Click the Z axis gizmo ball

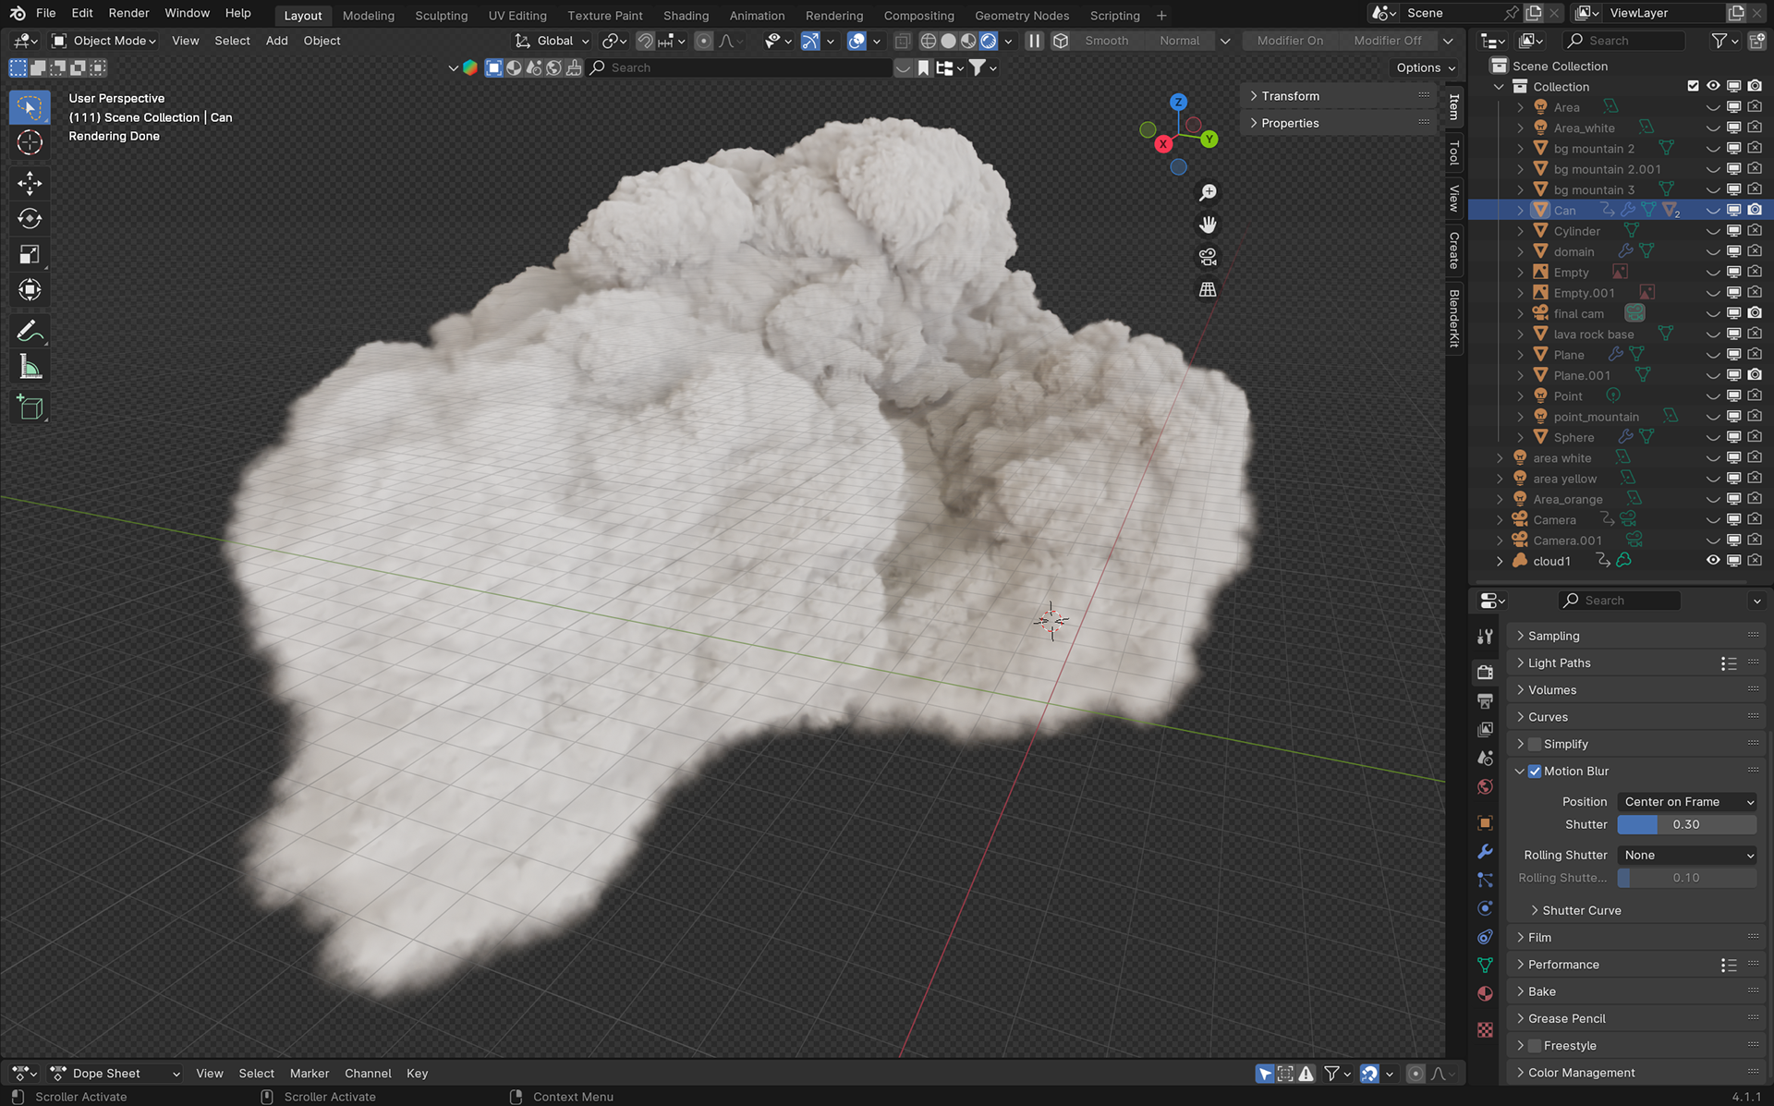tap(1178, 103)
